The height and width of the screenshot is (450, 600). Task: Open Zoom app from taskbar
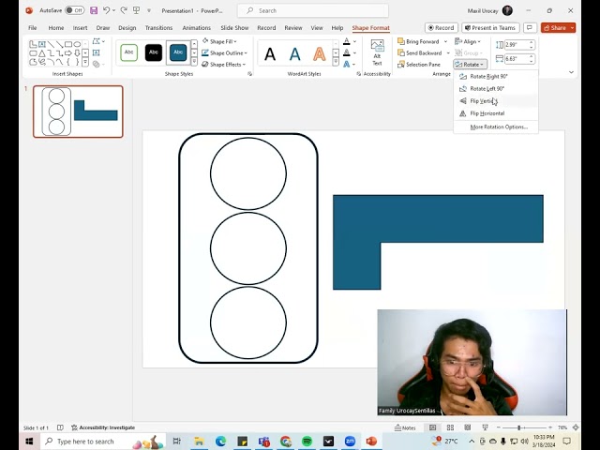(x=350, y=442)
